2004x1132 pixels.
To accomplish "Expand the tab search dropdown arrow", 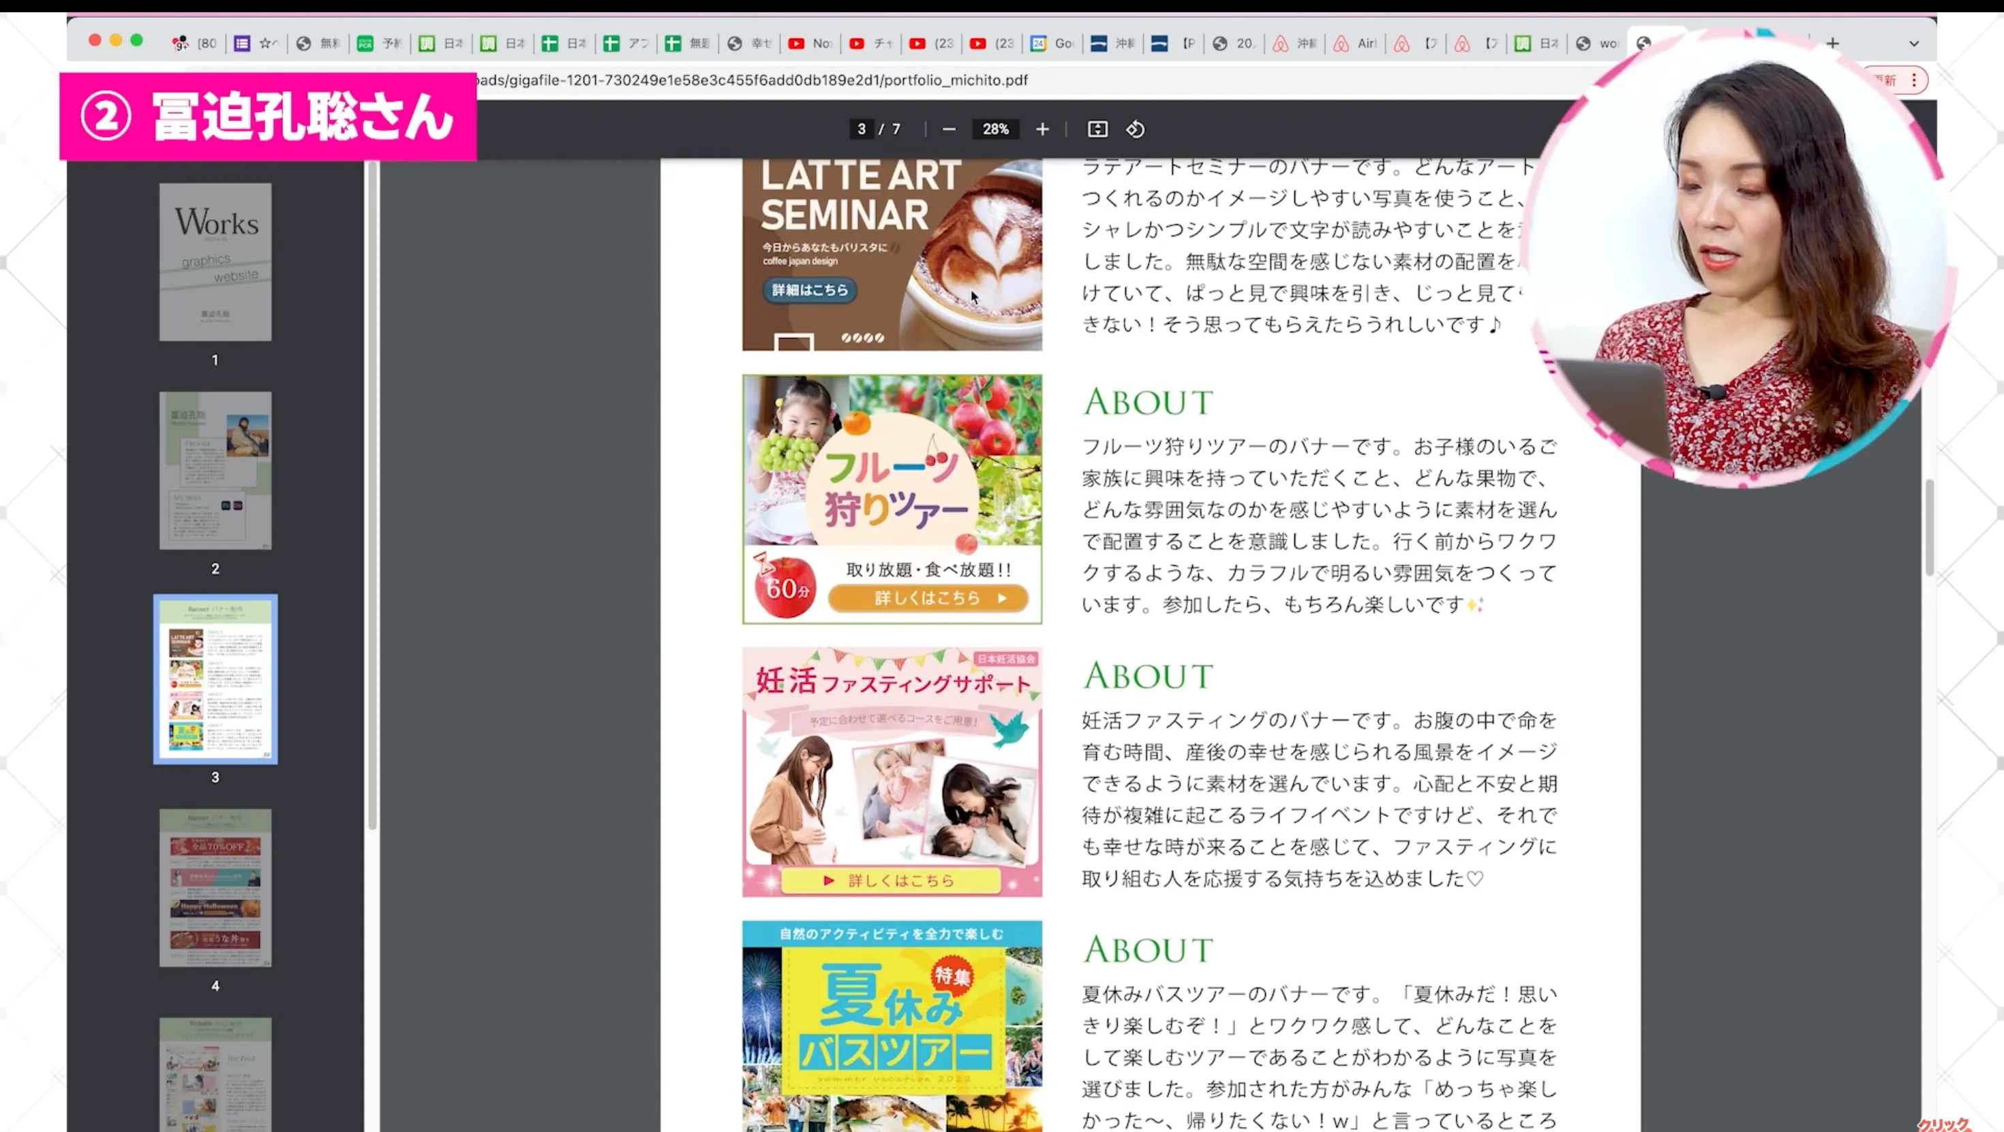I will [1914, 44].
